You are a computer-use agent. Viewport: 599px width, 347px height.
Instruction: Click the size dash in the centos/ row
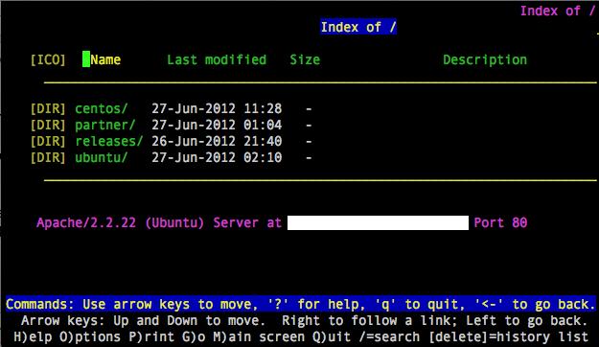point(309,109)
